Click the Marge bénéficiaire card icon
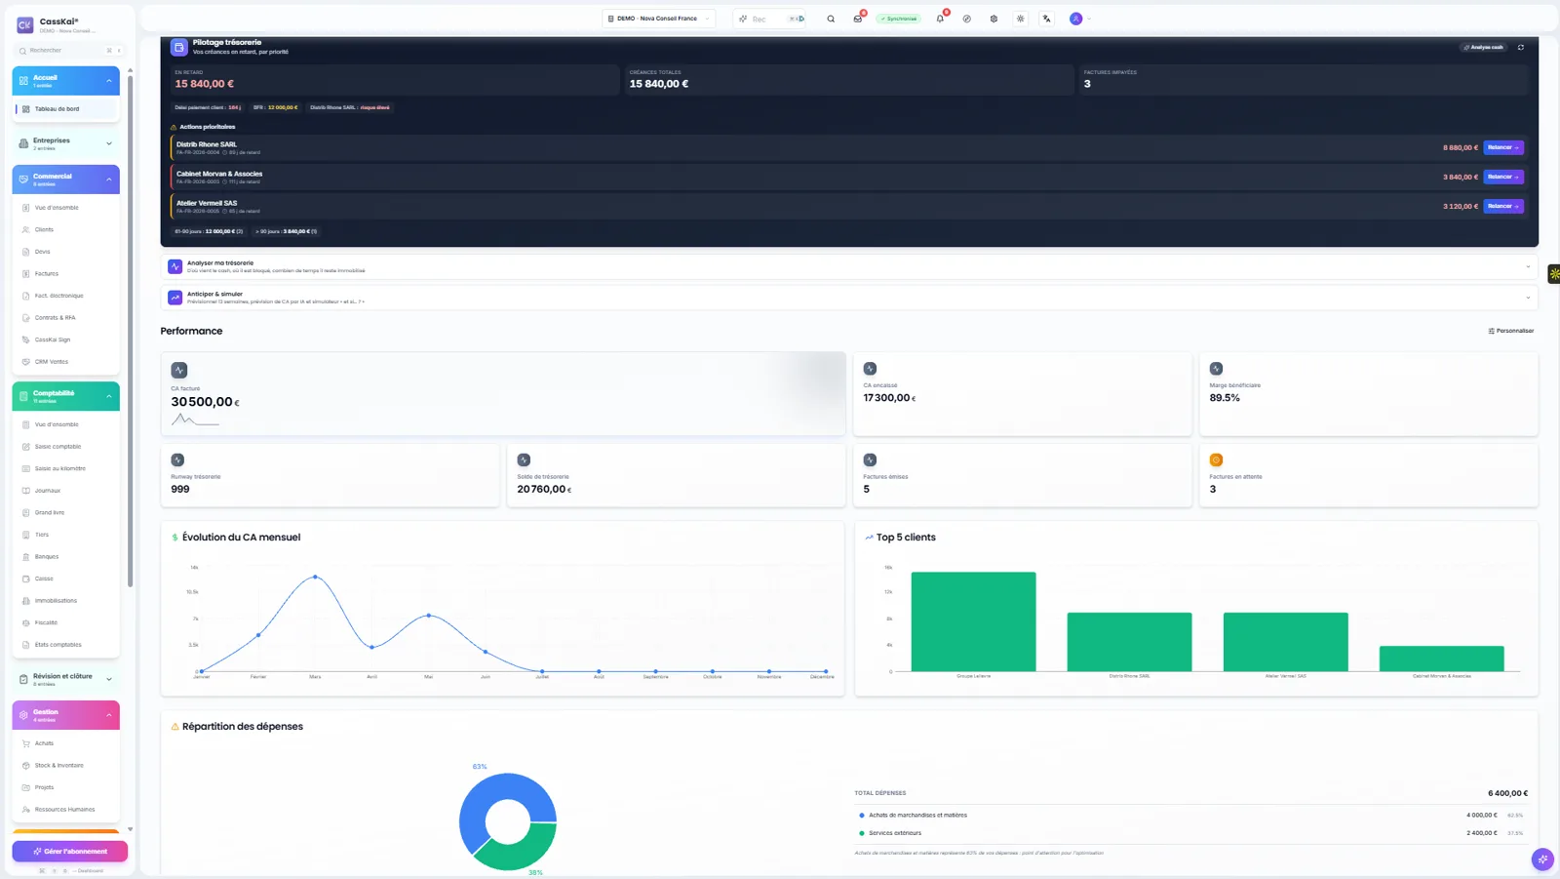 coord(1216,369)
